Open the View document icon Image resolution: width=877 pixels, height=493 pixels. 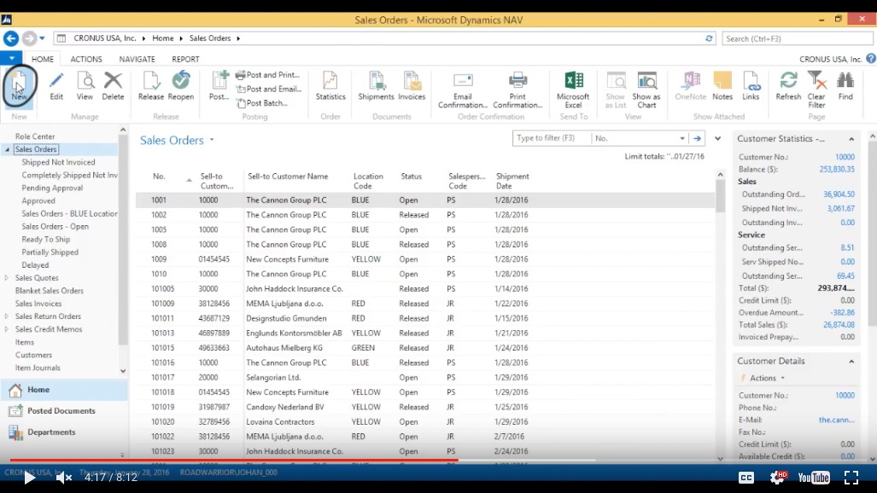pos(85,81)
